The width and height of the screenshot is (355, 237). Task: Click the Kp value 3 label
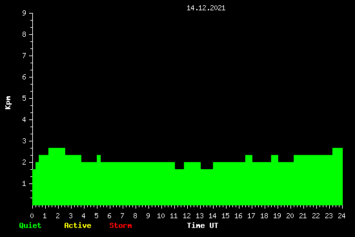click(x=25, y=141)
